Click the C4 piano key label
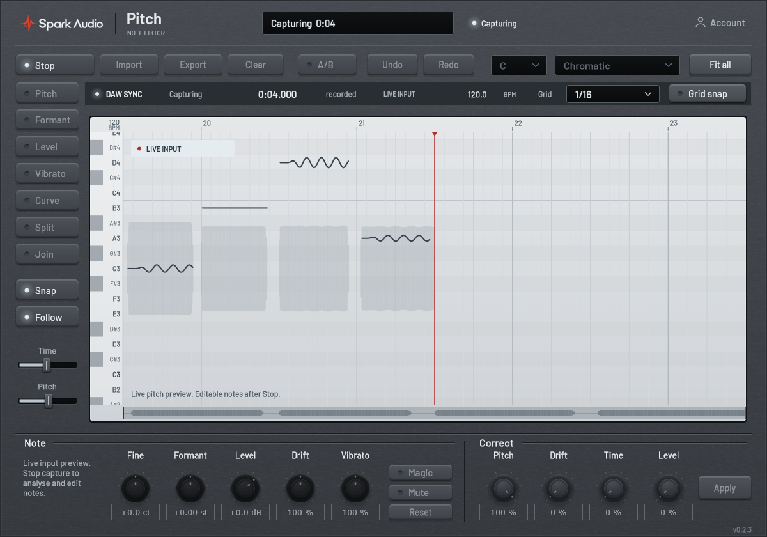767x537 pixels. point(116,193)
